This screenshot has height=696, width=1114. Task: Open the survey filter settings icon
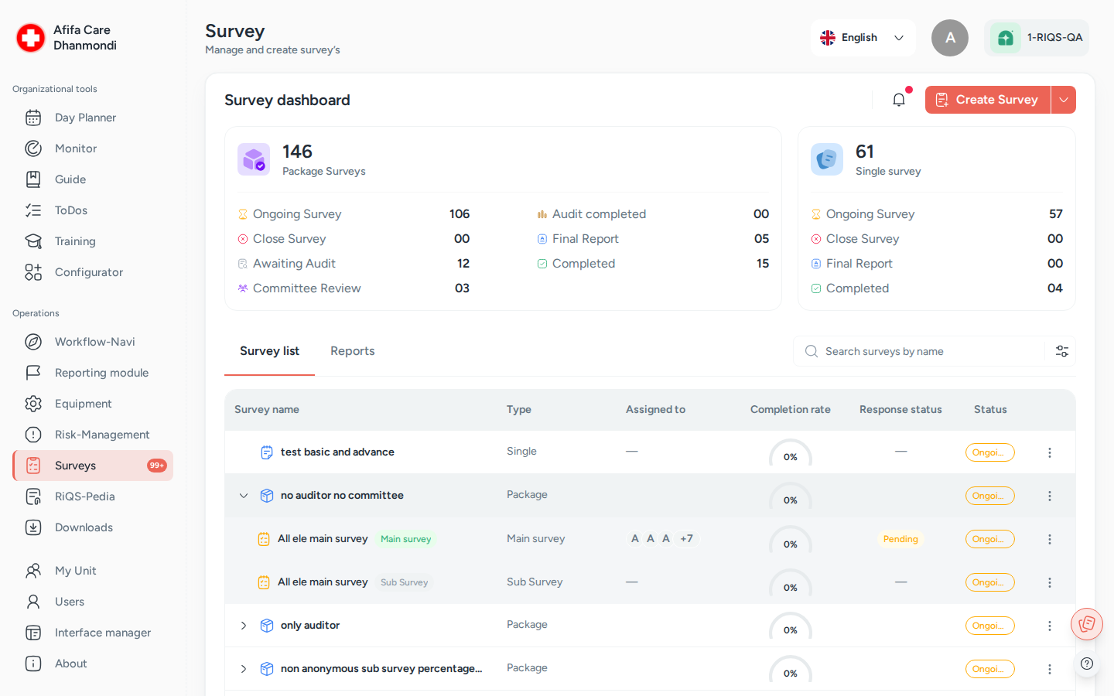(x=1062, y=351)
